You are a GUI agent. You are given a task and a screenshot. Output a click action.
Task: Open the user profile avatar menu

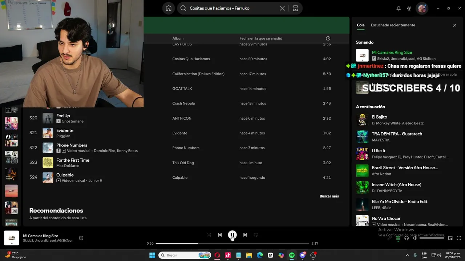[422, 8]
